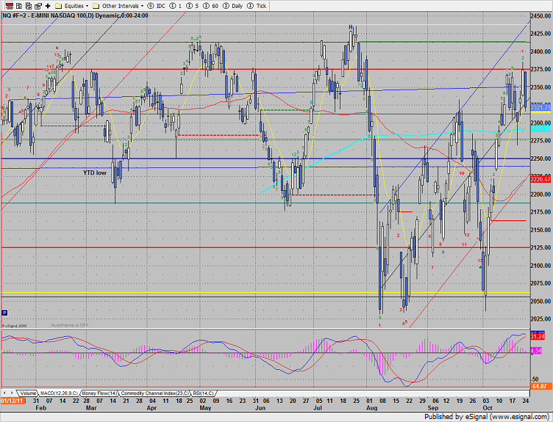Click the magenta MACD histogram value label
Viewport: 553px width, 422px height.
[x=536, y=351]
